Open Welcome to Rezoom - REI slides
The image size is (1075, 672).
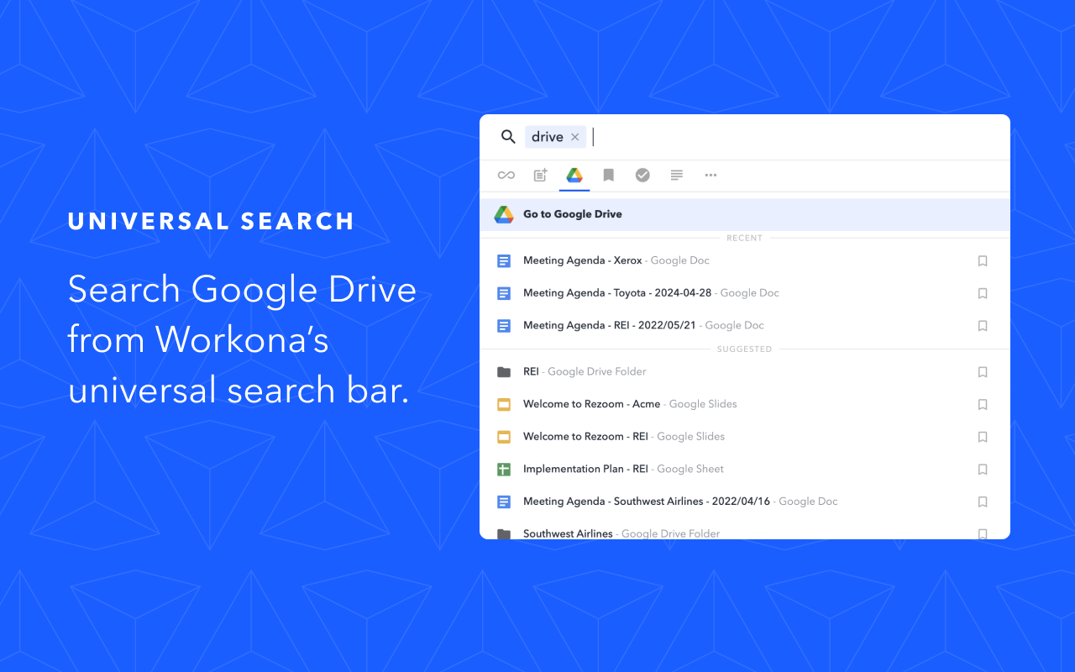pyautogui.click(x=745, y=436)
